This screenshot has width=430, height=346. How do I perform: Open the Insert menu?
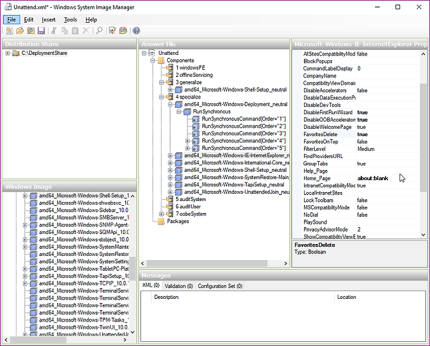[x=48, y=20]
